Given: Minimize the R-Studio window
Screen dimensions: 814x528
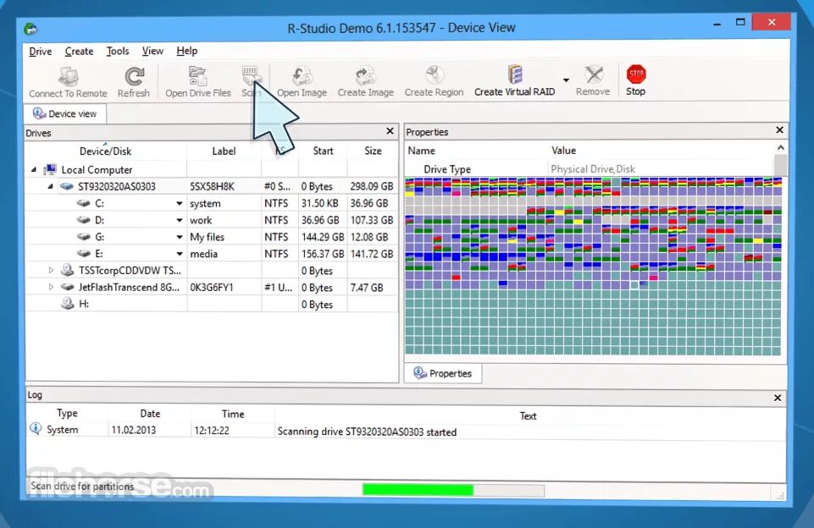Looking at the screenshot, I should [x=717, y=24].
